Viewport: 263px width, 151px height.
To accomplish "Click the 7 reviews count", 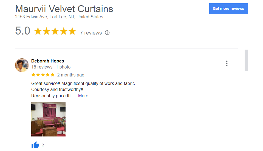I will tap(91, 33).
